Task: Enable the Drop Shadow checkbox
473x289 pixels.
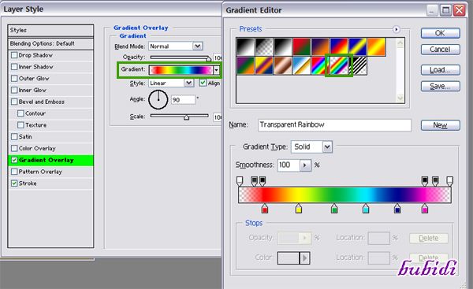Action: [x=14, y=55]
